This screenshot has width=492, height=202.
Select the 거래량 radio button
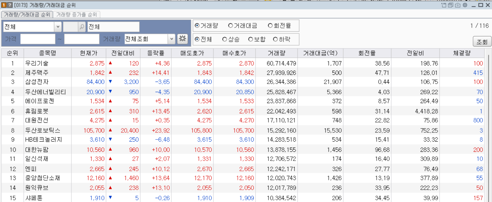tap(206, 26)
